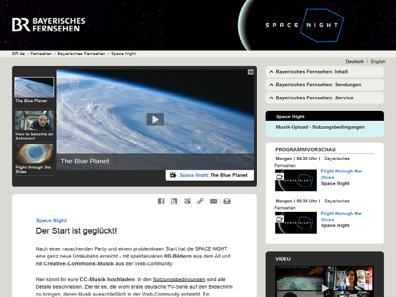
Task: Share the article on Facebook
Action: click(161, 201)
